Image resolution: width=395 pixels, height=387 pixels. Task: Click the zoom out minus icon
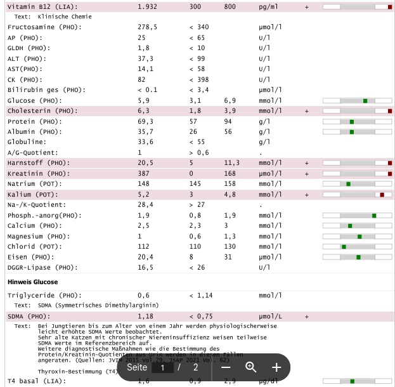click(226, 367)
